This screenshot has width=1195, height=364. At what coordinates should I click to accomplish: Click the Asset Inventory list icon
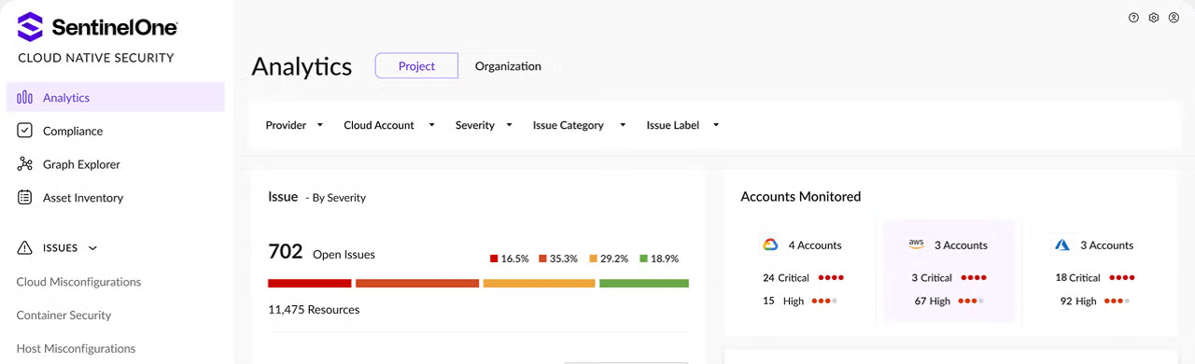[25, 198]
